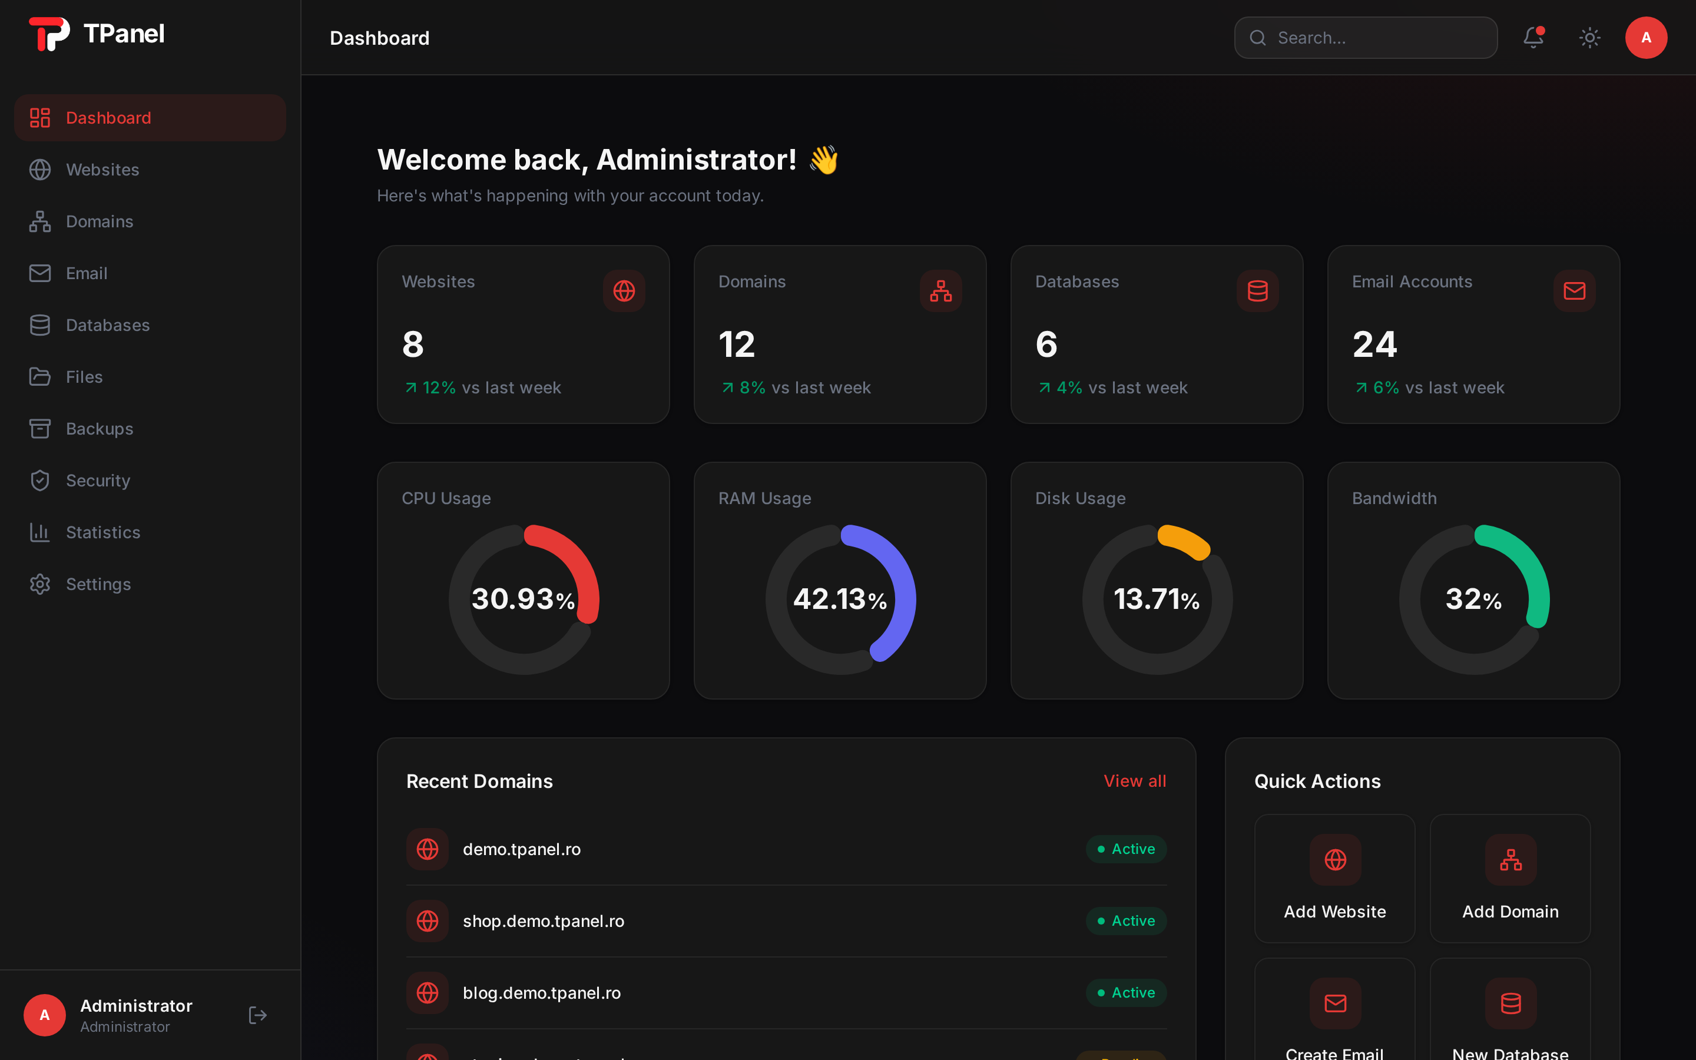Click globe icon next to shop.demo.tpanel.ro

point(428,920)
